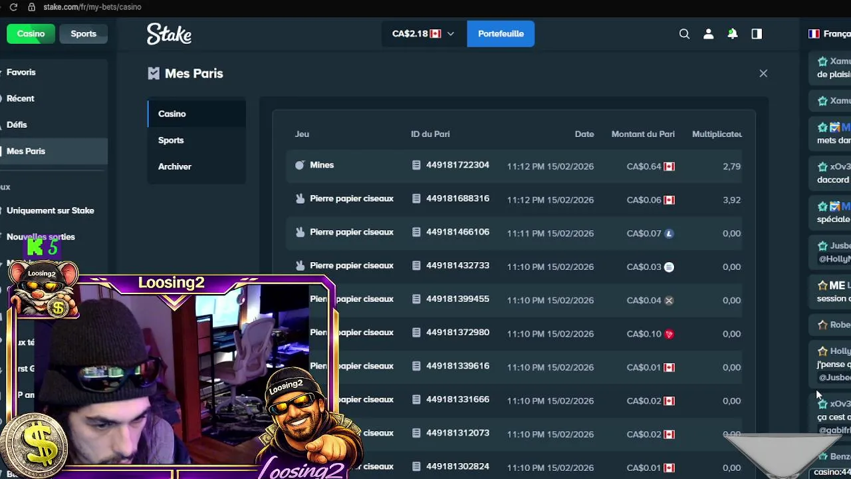Switch to the Sports top tab
Image resolution: width=851 pixels, height=479 pixels.
(x=84, y=33)
